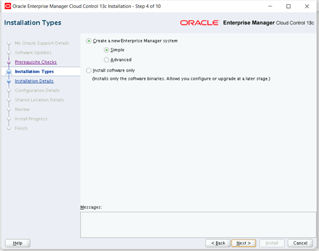Select Create a new Enterprise Manager system
Screen dimensions: 319x251
88,41
